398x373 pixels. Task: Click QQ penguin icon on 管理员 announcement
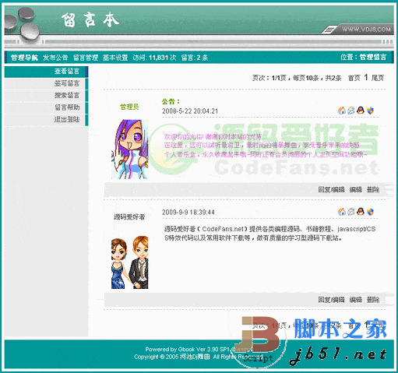pyautogui.click(x=361, y=111)
